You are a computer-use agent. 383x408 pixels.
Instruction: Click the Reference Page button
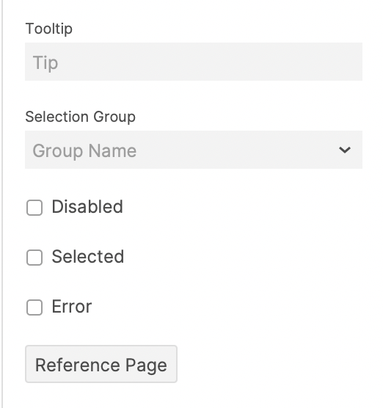click(101, 364)
